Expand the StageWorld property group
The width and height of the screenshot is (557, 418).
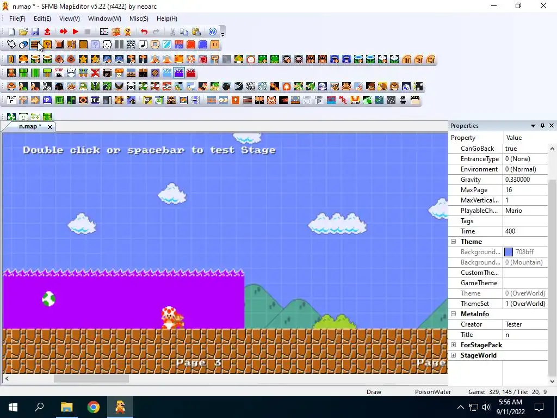pos(453,355)
